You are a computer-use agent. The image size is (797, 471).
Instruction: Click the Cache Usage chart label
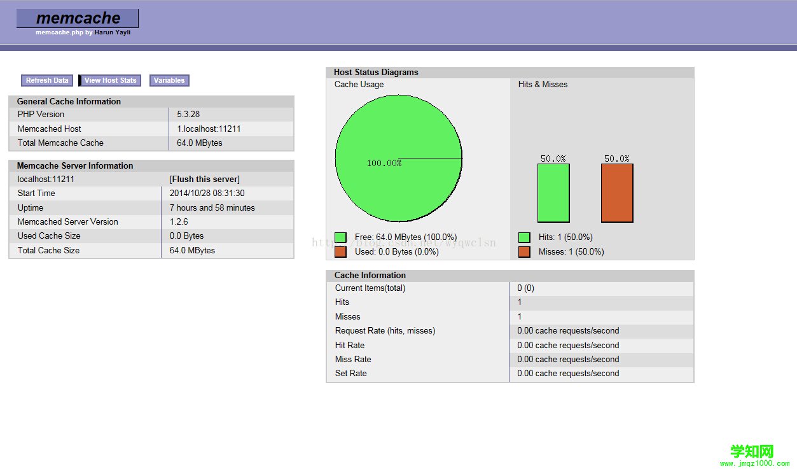359,85
